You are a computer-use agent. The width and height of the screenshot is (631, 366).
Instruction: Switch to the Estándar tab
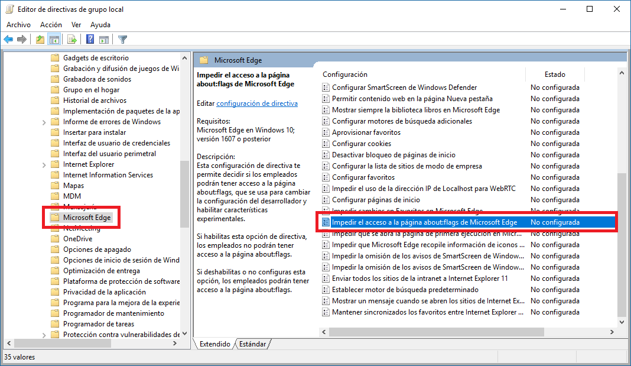point(253,344)
